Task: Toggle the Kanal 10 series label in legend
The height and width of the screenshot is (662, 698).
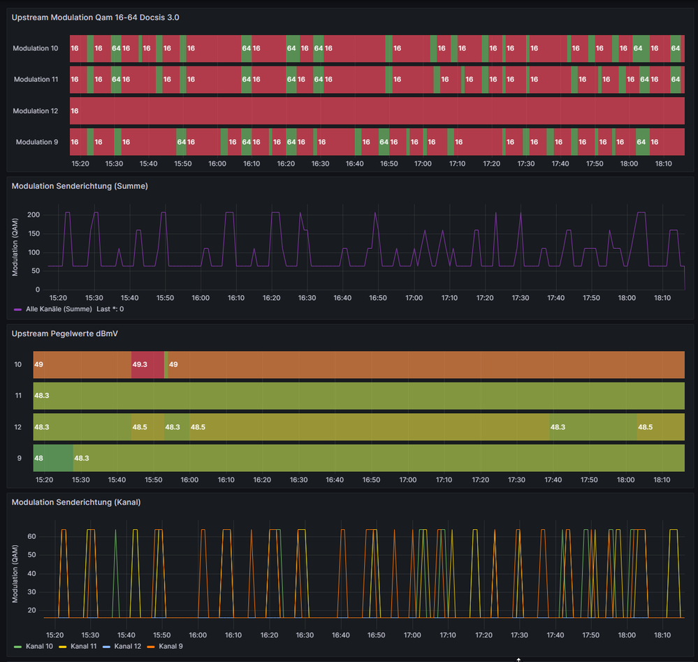Action: (39, 647)
